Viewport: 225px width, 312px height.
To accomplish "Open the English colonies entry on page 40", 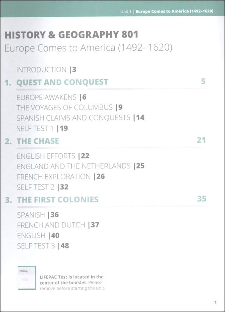I will tap(38, 236).
